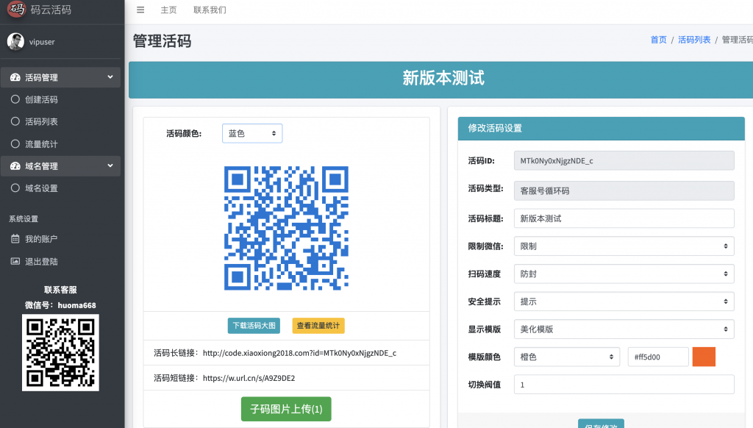Click the vipuser username text
Viewport: 753px width, 428px height.
42,42
